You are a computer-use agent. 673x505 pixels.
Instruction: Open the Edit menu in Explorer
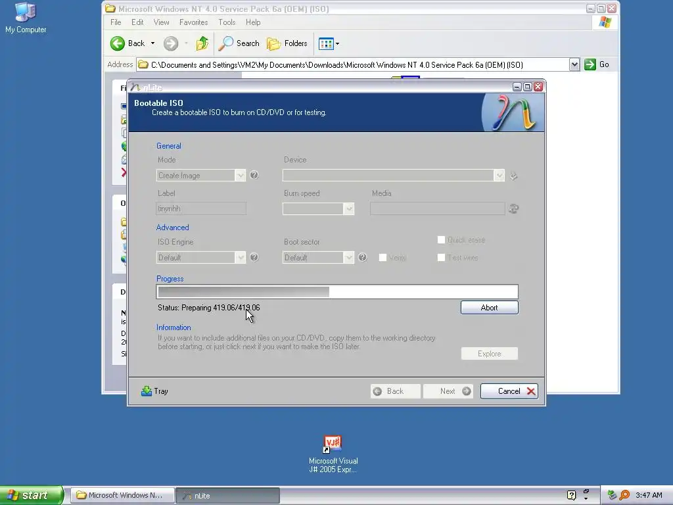pyautogui.click(x=137, y=22)
